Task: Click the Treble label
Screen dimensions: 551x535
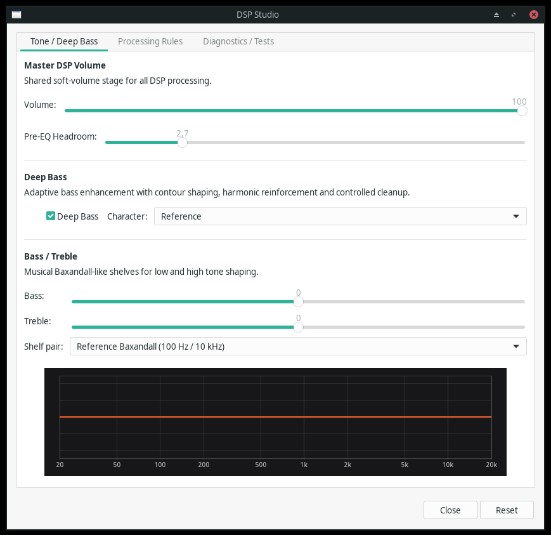Action: click(37, 321)
